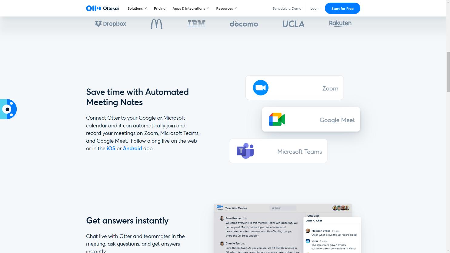Click the Google Meet logo icon

tap(277, 119)
